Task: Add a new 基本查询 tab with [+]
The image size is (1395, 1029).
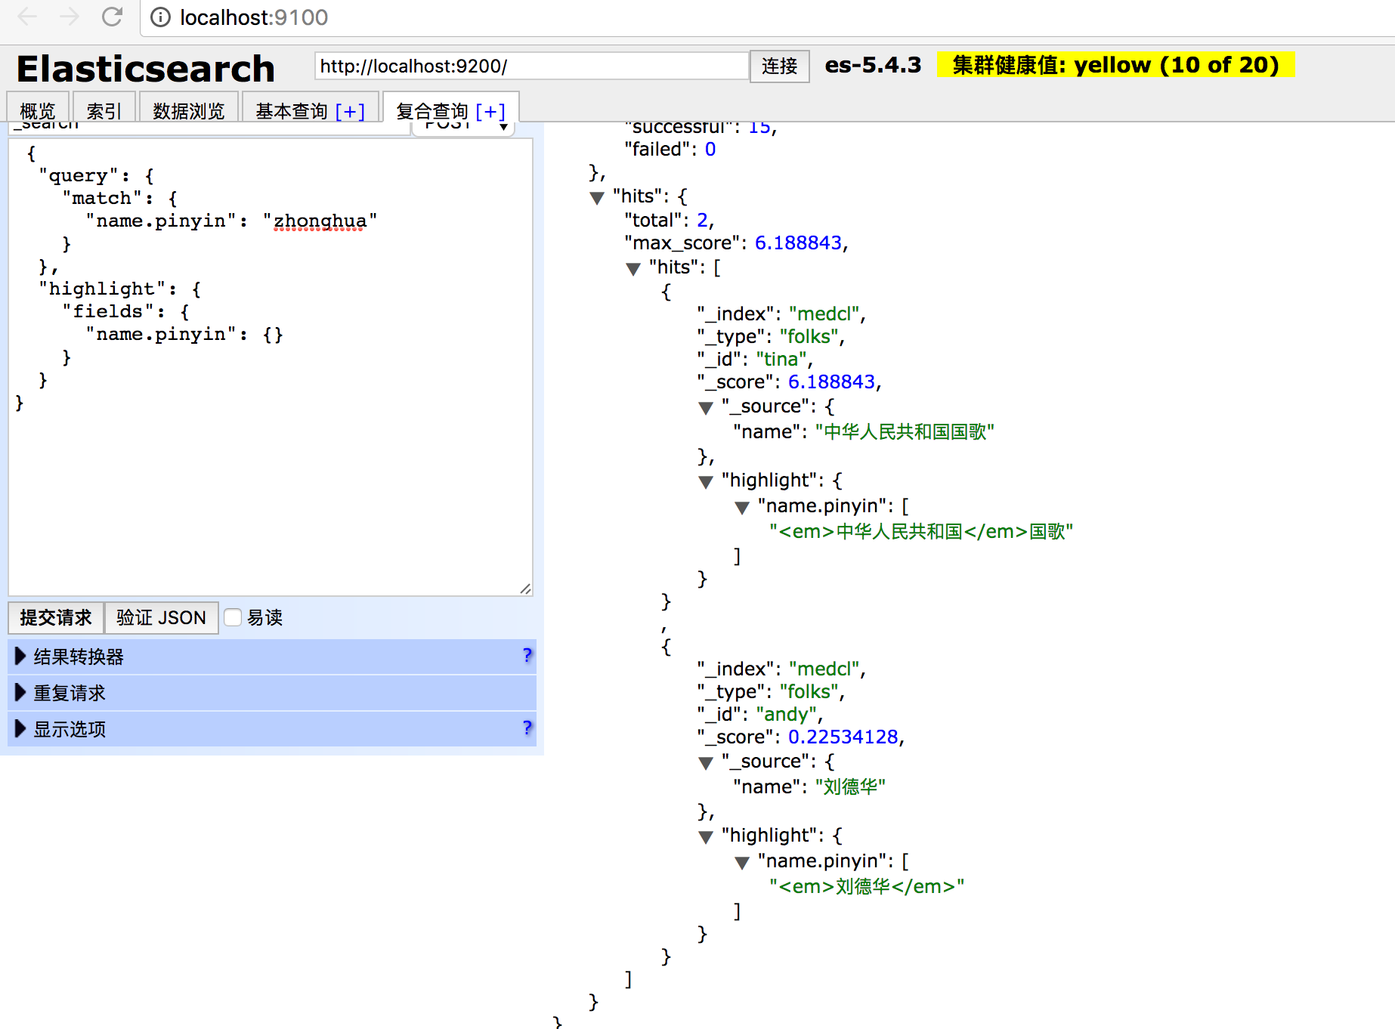Action: pos(350,111)
